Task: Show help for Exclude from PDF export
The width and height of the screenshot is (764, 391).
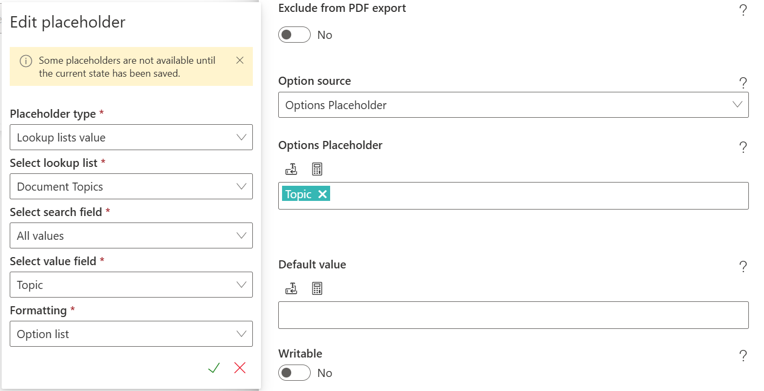Action: tap(743, 10)
